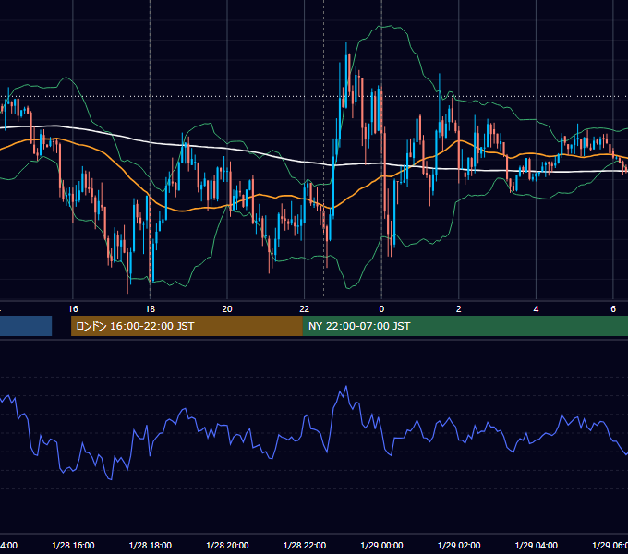Click the tallest candlestick spike after 22:00
Viewport: 628px width, 554px height.
tap(346, 74)
